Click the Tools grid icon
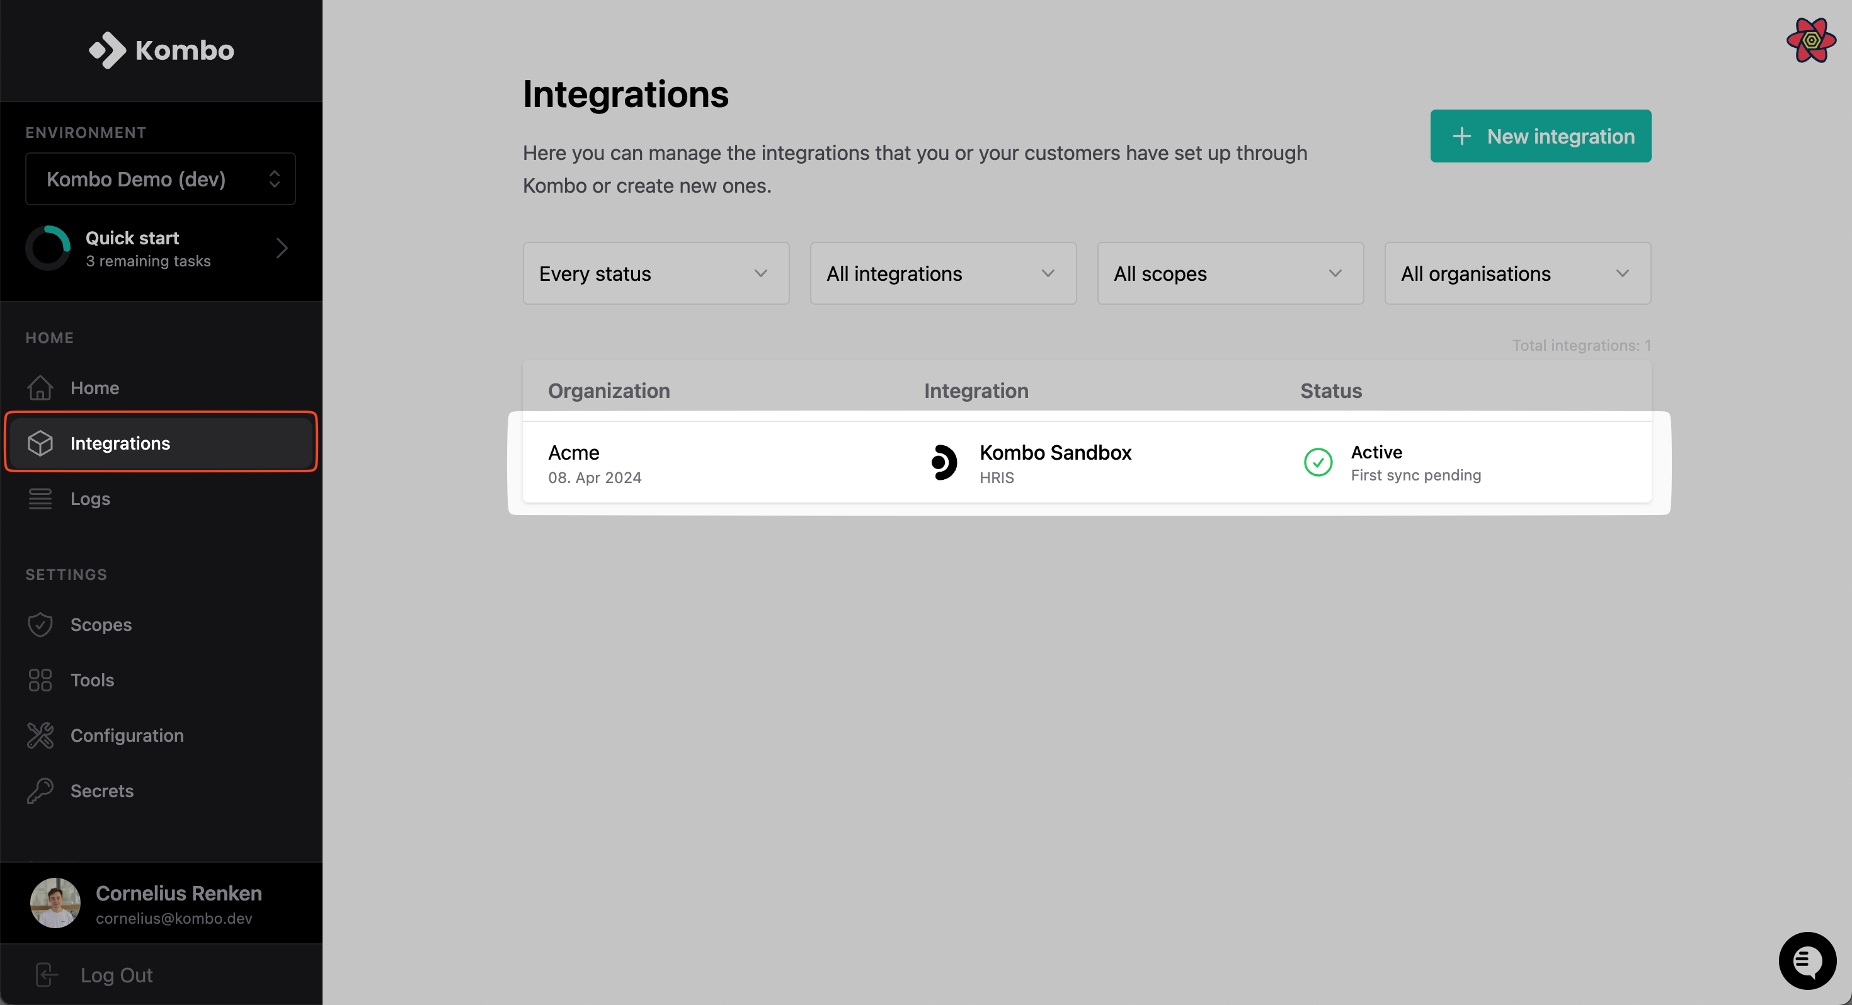Viewport: 1852px width, 1005px height. [x=40, y=679]
